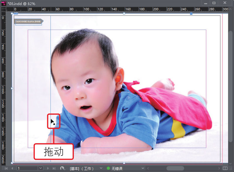
Task: Click the green preflight status indicator
Action: click(x=108, y=168)
